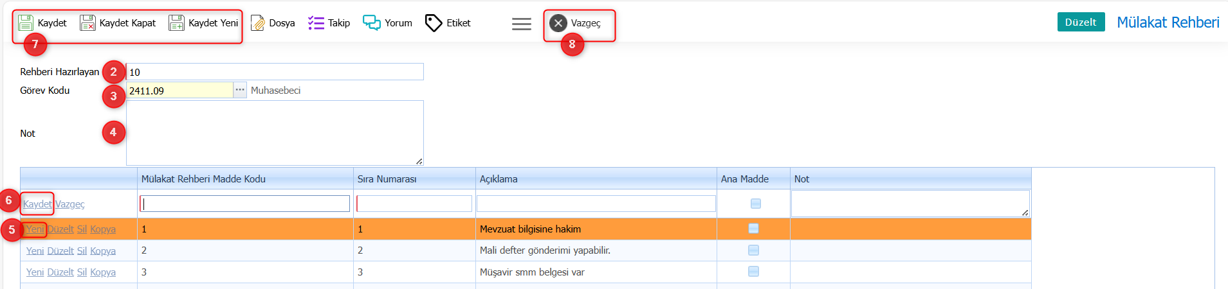This screenshot has height=289, width=1228.
Task: Click Düzelt link in row 3
Action: coord(60,272)
